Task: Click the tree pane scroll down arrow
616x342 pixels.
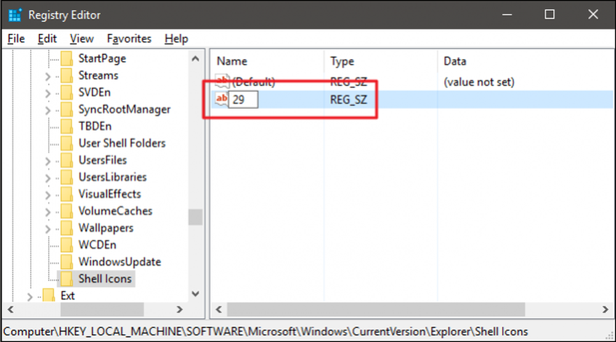Action: click(195, 294)
